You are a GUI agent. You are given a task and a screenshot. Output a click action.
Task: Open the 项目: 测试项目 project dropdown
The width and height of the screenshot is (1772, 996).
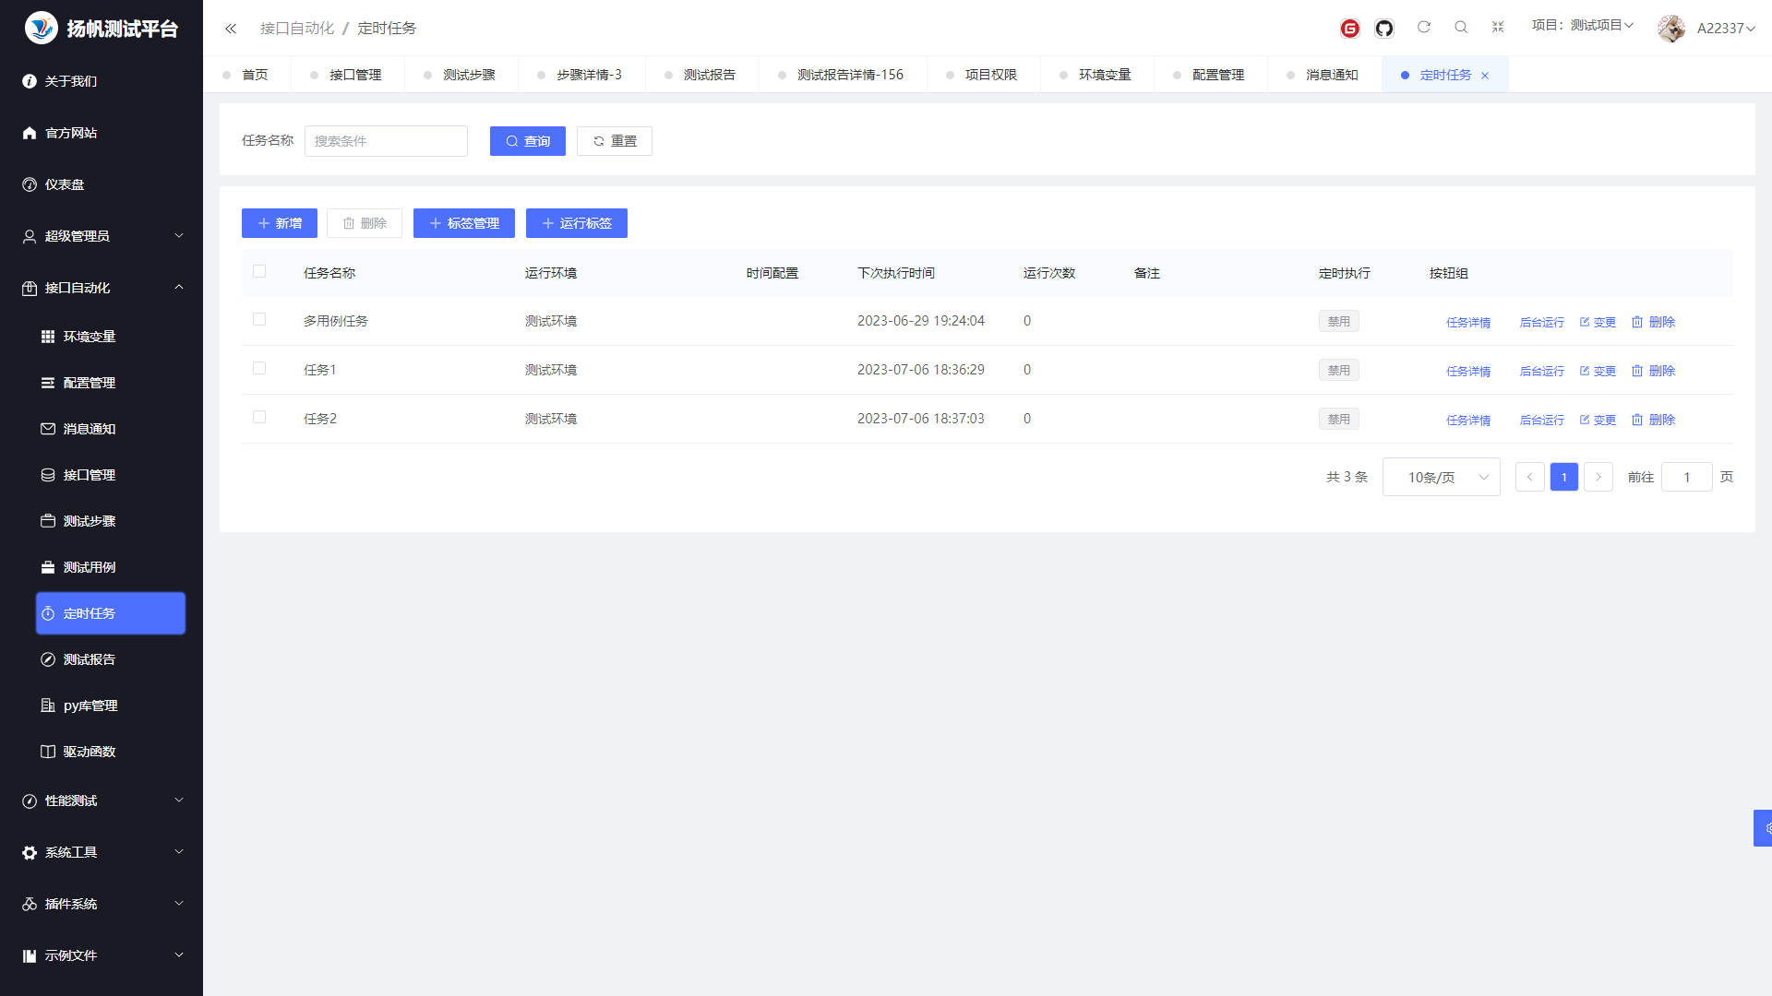[1582, 26]
